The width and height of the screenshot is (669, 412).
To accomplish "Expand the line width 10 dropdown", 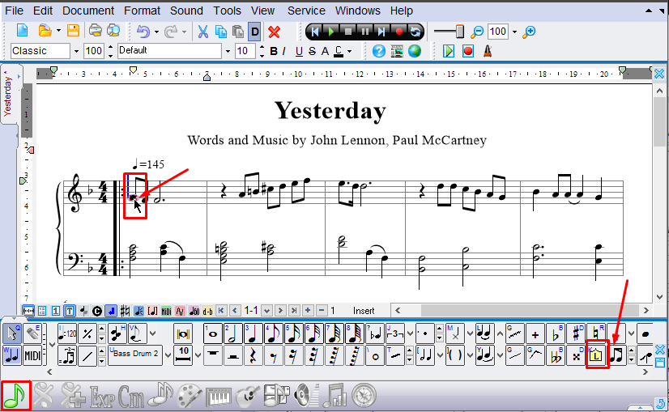I will (198, 355).
